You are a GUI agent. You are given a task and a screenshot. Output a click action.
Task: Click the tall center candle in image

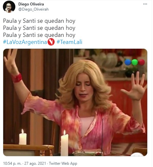(65, 143)
